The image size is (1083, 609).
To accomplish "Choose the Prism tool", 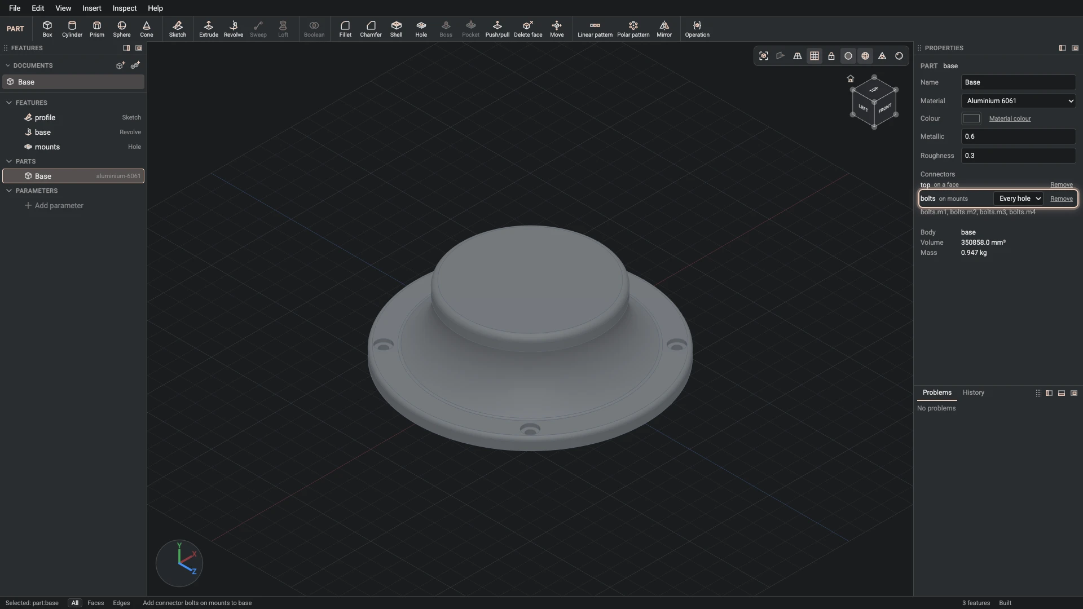I will (97, 29).
